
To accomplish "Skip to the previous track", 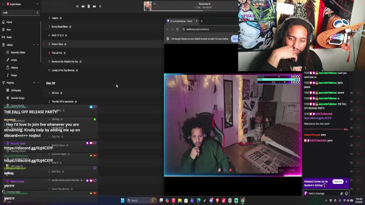I will coord(83,6).
